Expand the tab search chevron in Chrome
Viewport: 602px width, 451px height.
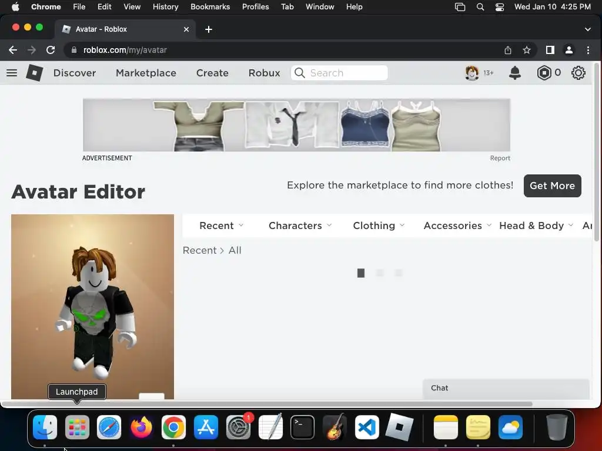point(588,29)
